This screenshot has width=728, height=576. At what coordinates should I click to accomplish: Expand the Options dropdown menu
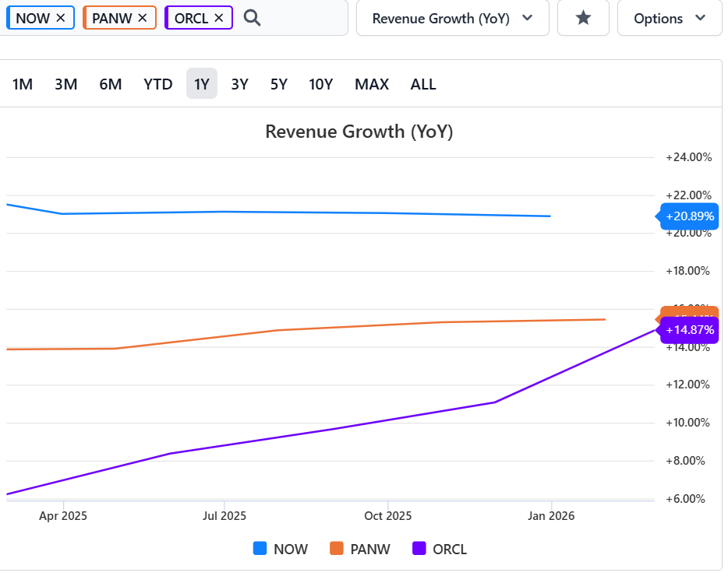pos(669,18)
